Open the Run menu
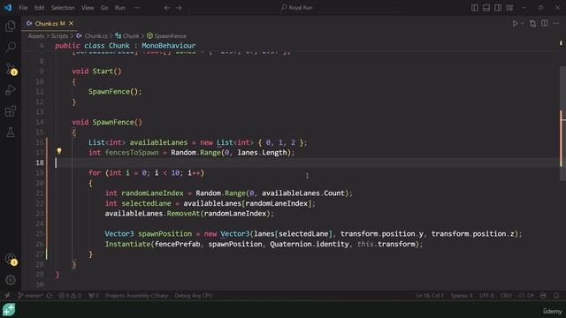 point(120,8)
